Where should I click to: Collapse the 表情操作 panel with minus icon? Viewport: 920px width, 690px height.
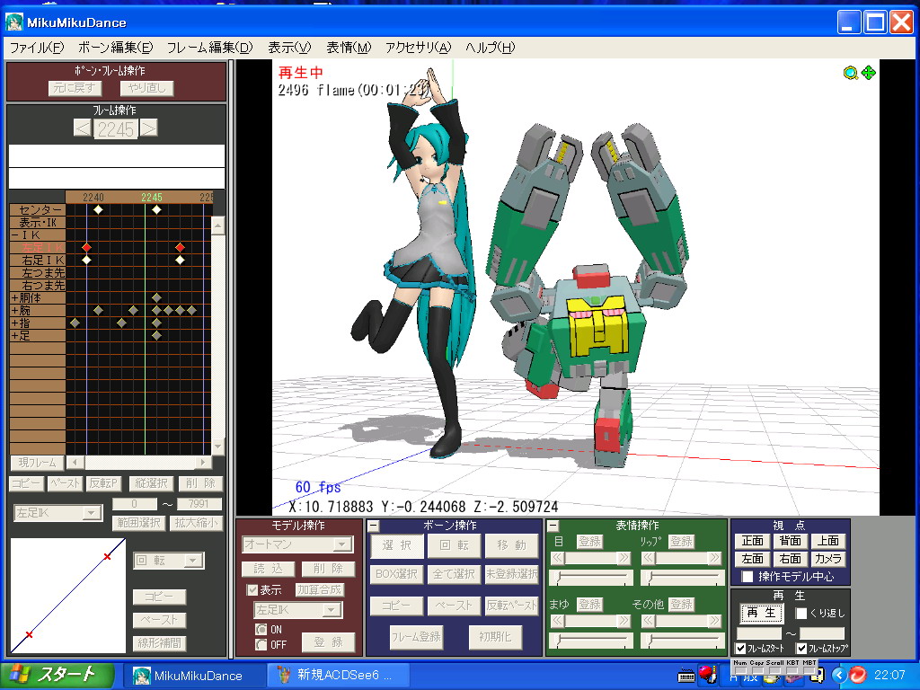(553, 526)
